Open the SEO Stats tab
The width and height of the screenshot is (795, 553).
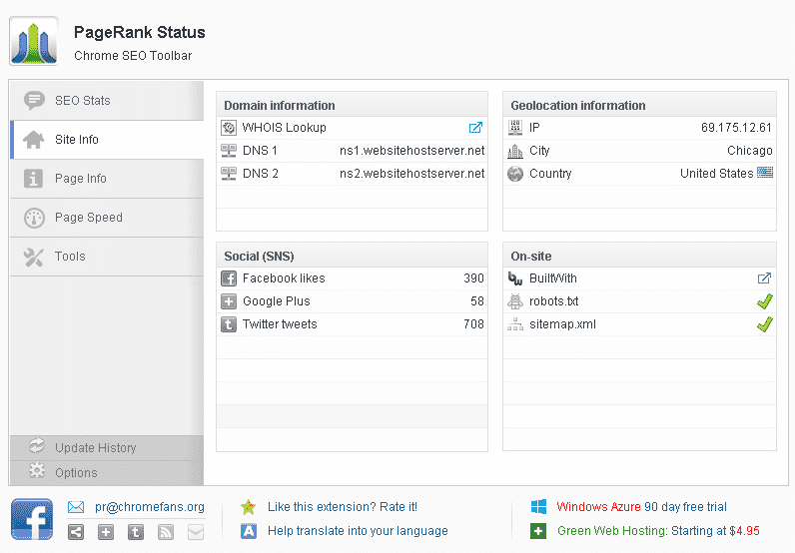[x=107, y=101]
